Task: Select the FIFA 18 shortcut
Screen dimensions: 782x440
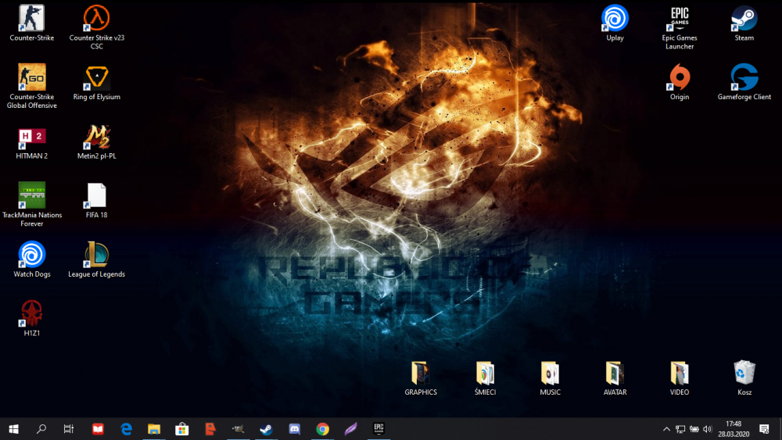Action: (x=97, y=200)
